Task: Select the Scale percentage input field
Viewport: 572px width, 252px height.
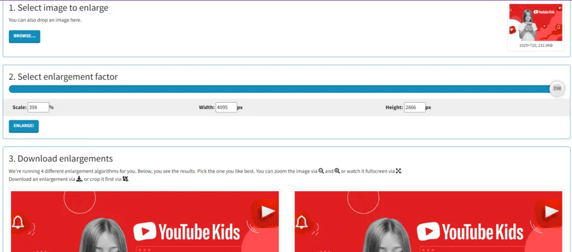Action: [x=39, y=108]
